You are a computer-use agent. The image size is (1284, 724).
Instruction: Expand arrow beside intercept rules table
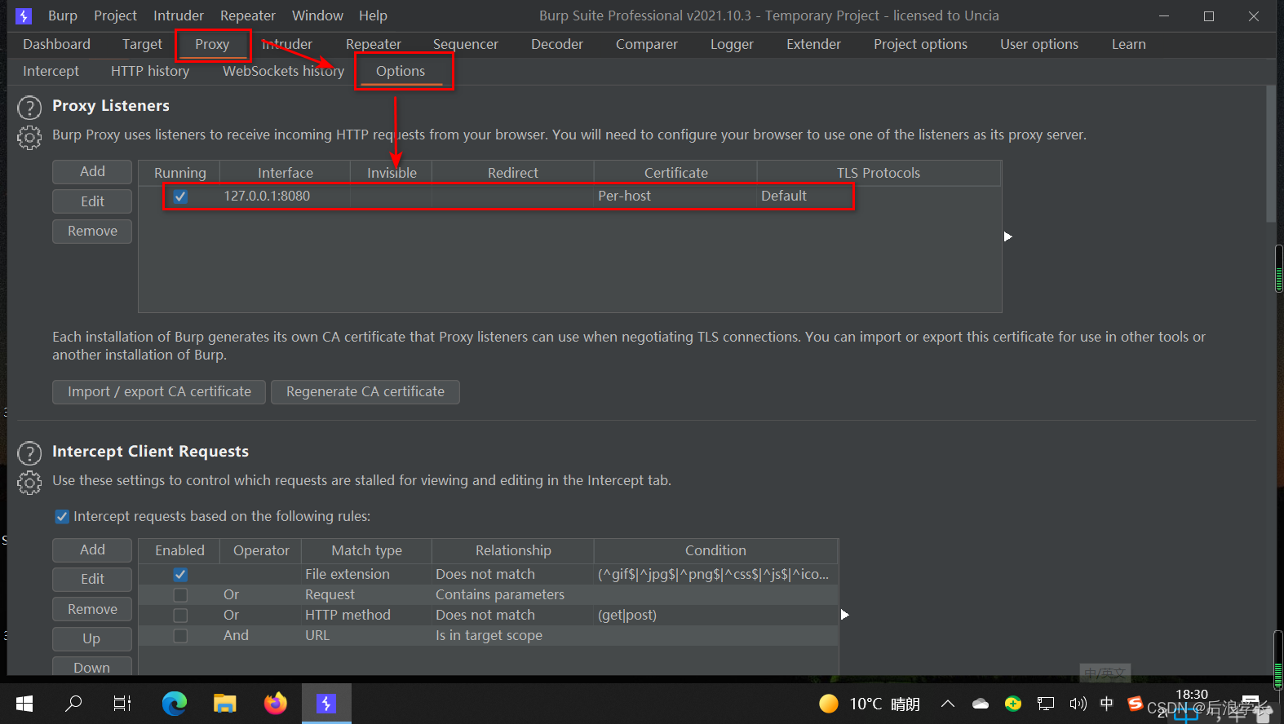click(845, 615)
